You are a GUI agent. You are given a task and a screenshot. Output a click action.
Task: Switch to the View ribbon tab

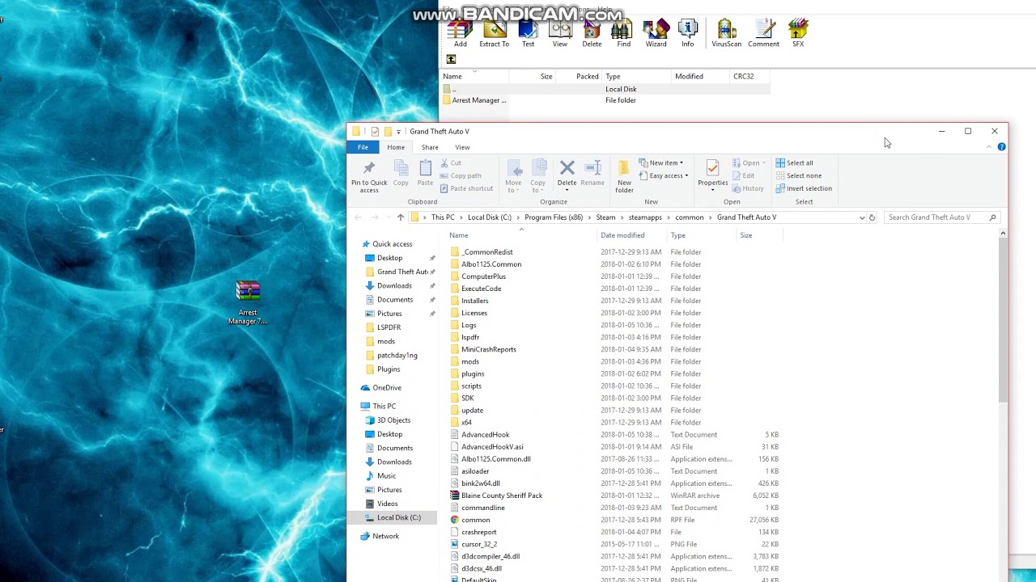(x=462, y=147)
